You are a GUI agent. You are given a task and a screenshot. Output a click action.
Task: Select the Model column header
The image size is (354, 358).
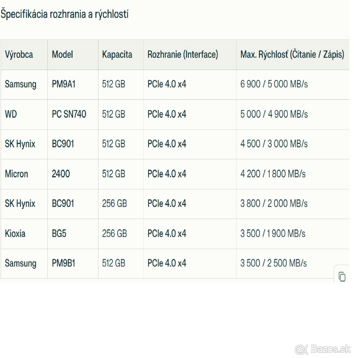coord(62,55)
